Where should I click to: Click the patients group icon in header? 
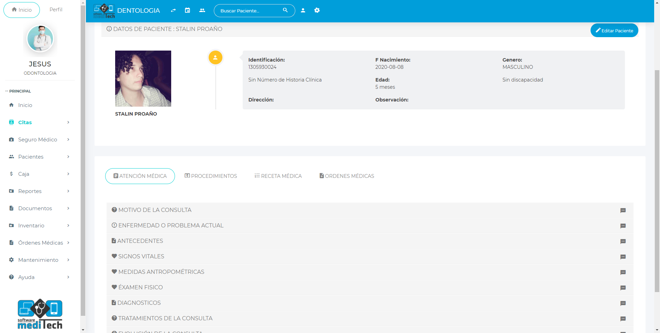202,10
